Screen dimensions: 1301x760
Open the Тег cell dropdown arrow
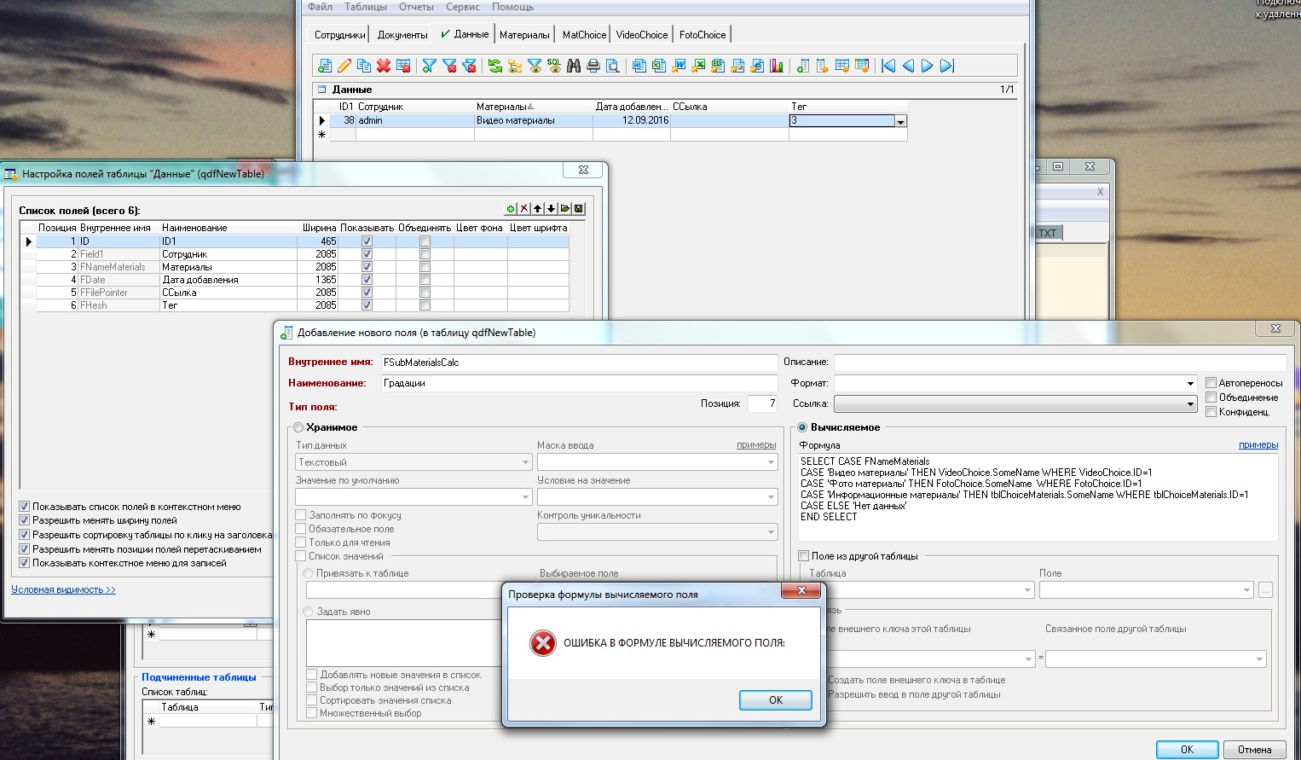click(x=900, y=122)
